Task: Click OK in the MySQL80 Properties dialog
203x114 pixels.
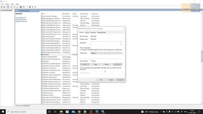Action: click(x=101, y=80)
